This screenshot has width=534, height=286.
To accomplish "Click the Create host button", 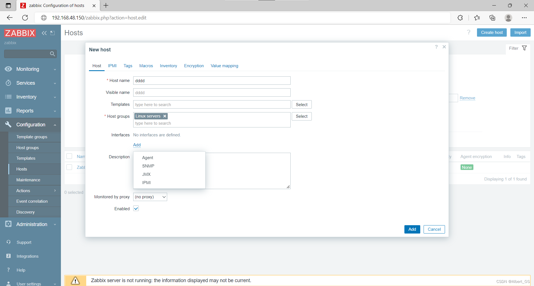I will [x=492, y=32].
